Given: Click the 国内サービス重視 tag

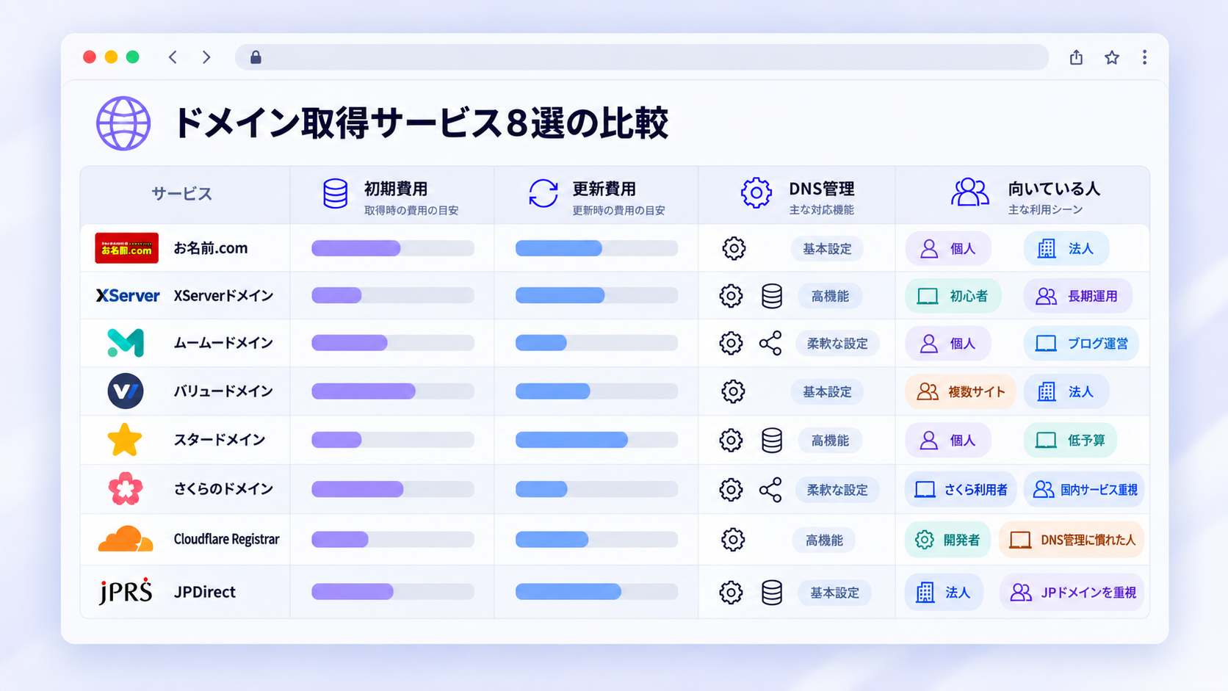Looking at the screenshot, I should (1084, 489).
